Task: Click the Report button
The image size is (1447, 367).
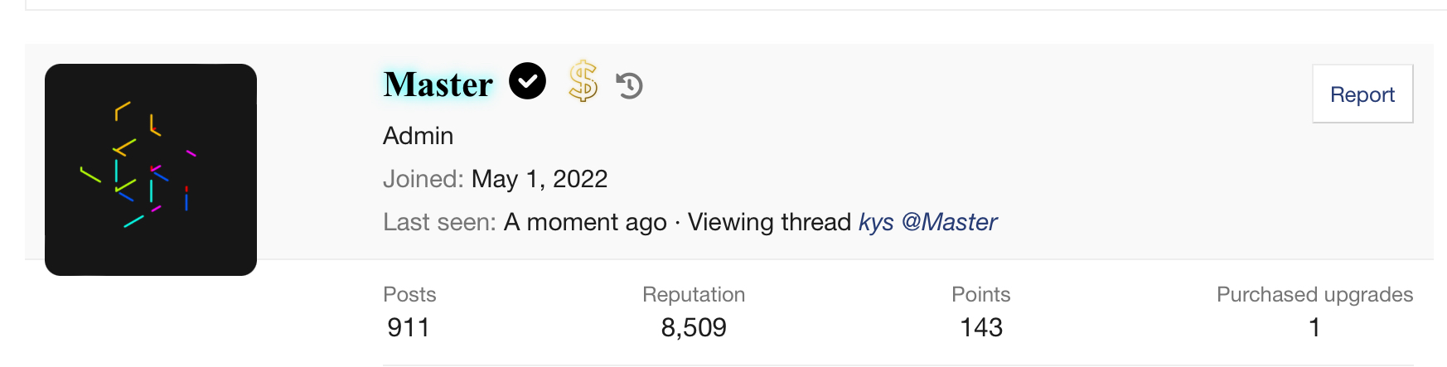Action: pos(1362,94)
